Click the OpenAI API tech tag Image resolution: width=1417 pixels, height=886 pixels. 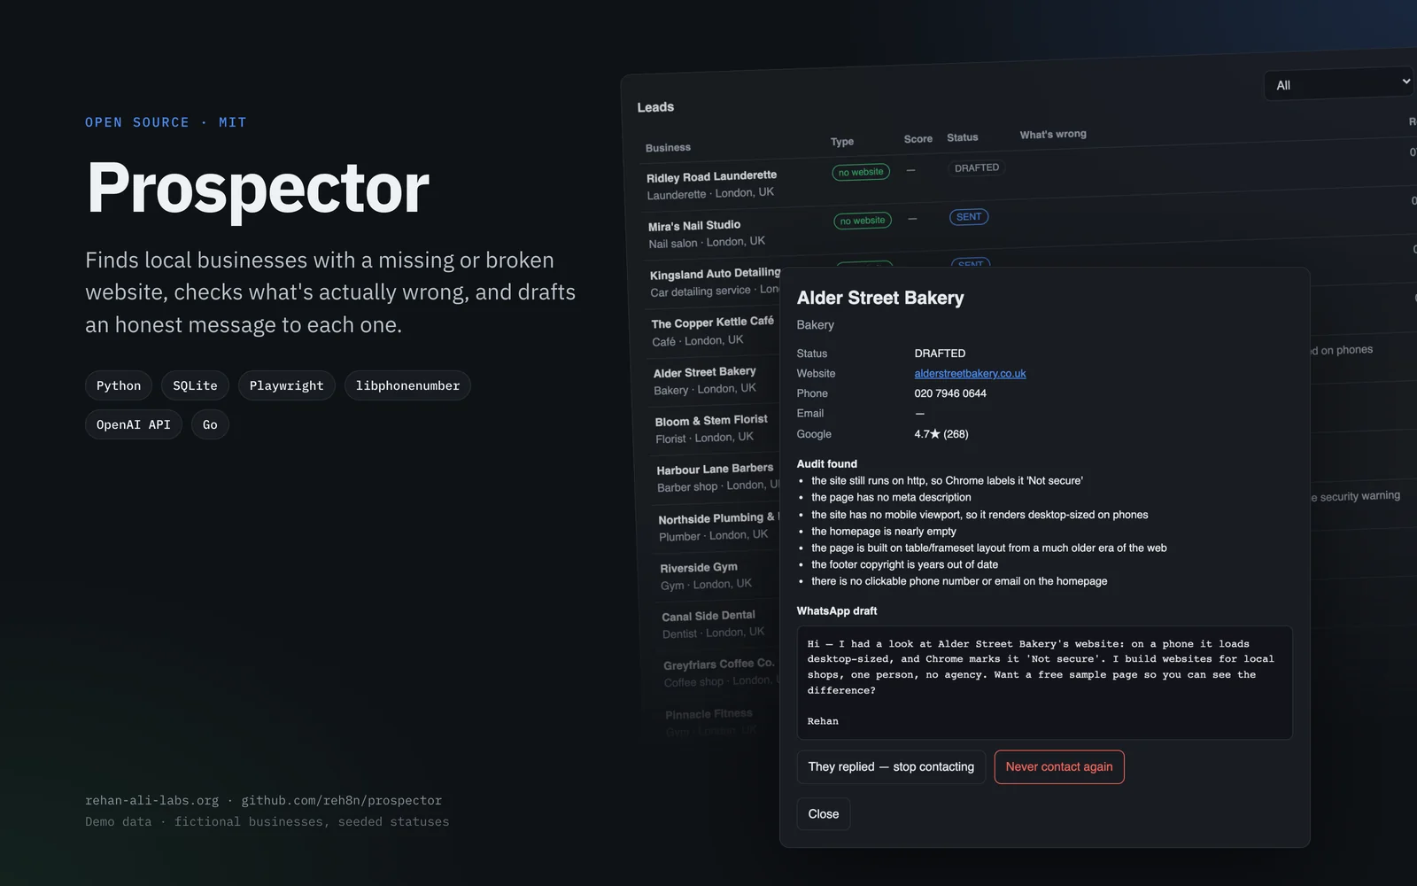(134, 424)
